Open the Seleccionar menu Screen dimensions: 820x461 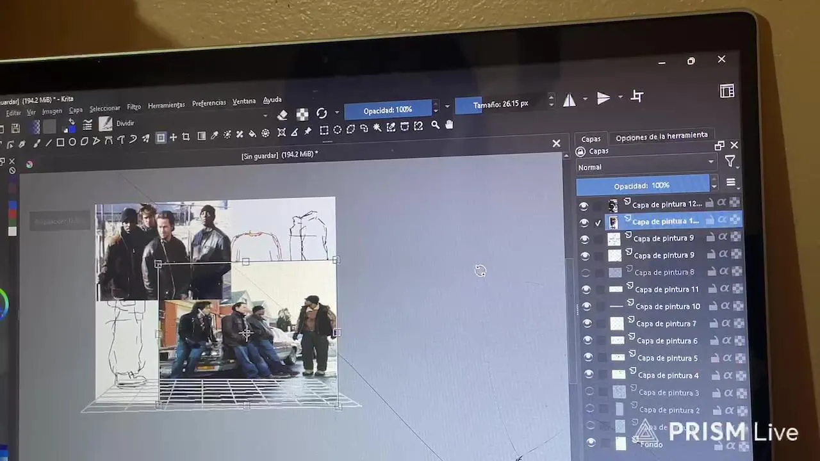pos(105,108)
